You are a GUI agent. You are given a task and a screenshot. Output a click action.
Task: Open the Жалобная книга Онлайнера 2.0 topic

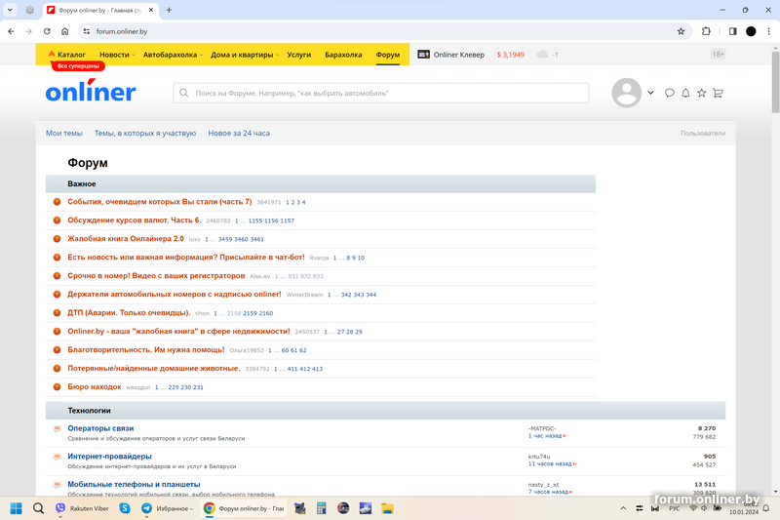click(x=125, y=238)
